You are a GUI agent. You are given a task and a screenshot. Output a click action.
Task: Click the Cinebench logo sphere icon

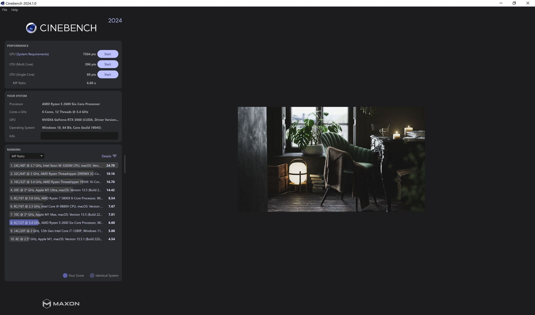click(x=31, y=28)
